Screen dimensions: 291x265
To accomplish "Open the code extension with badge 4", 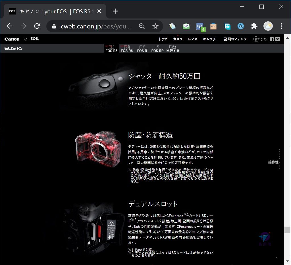I will pyautogui.click(x=200, y=27).
